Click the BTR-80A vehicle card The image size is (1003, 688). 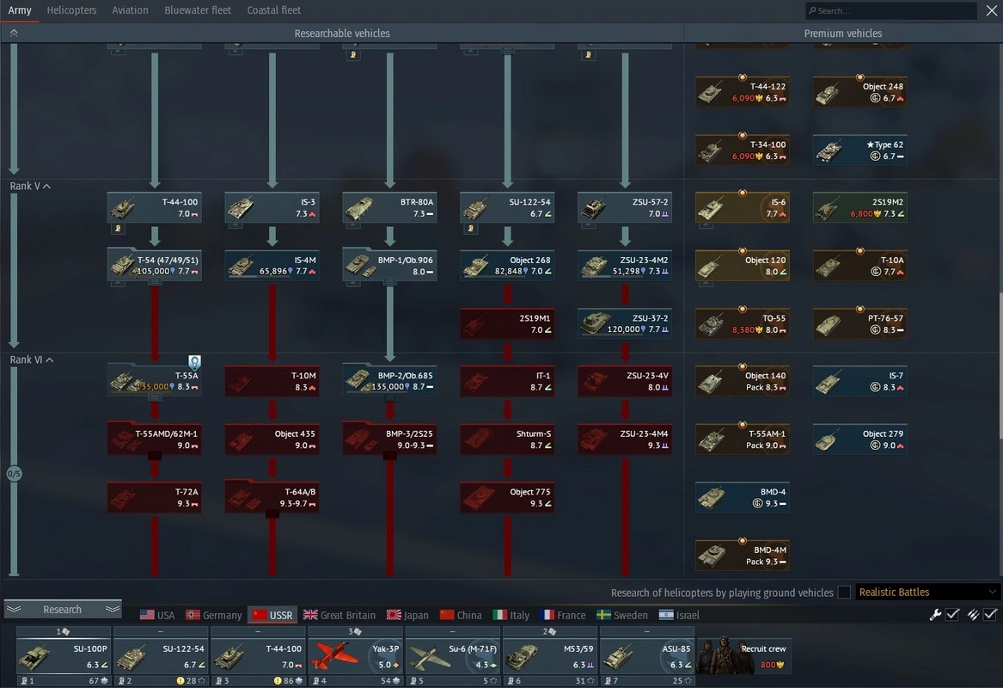(x=389, y=208)
